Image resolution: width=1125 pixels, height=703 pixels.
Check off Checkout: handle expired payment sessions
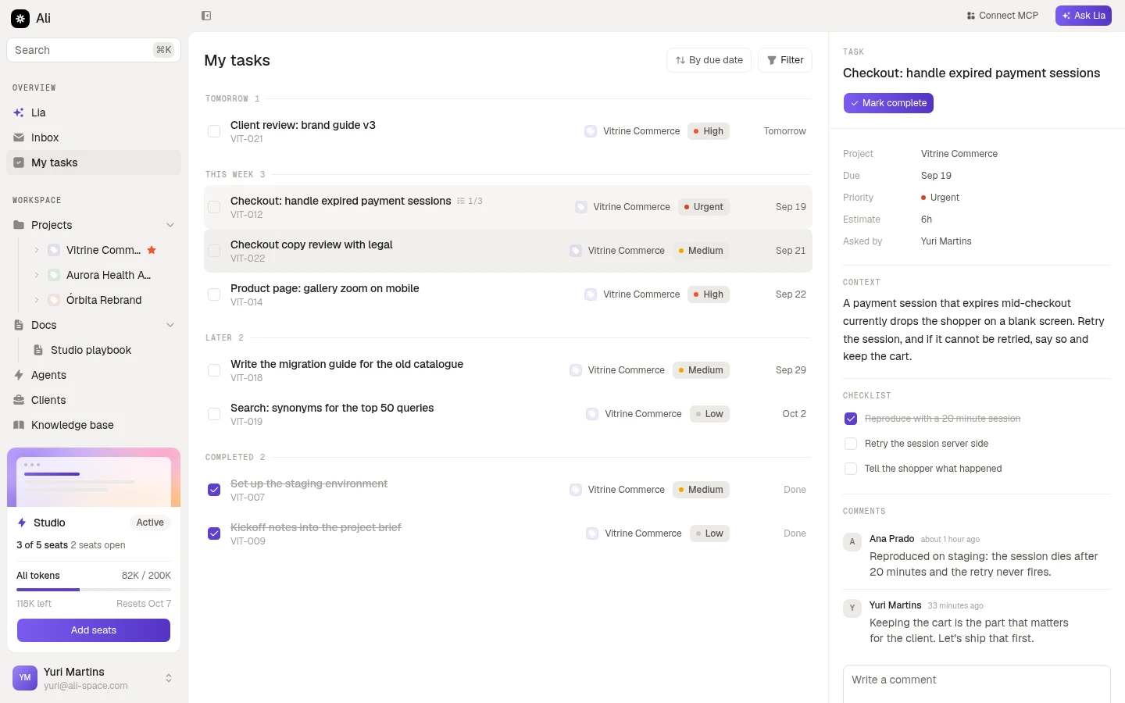[214, 207]
